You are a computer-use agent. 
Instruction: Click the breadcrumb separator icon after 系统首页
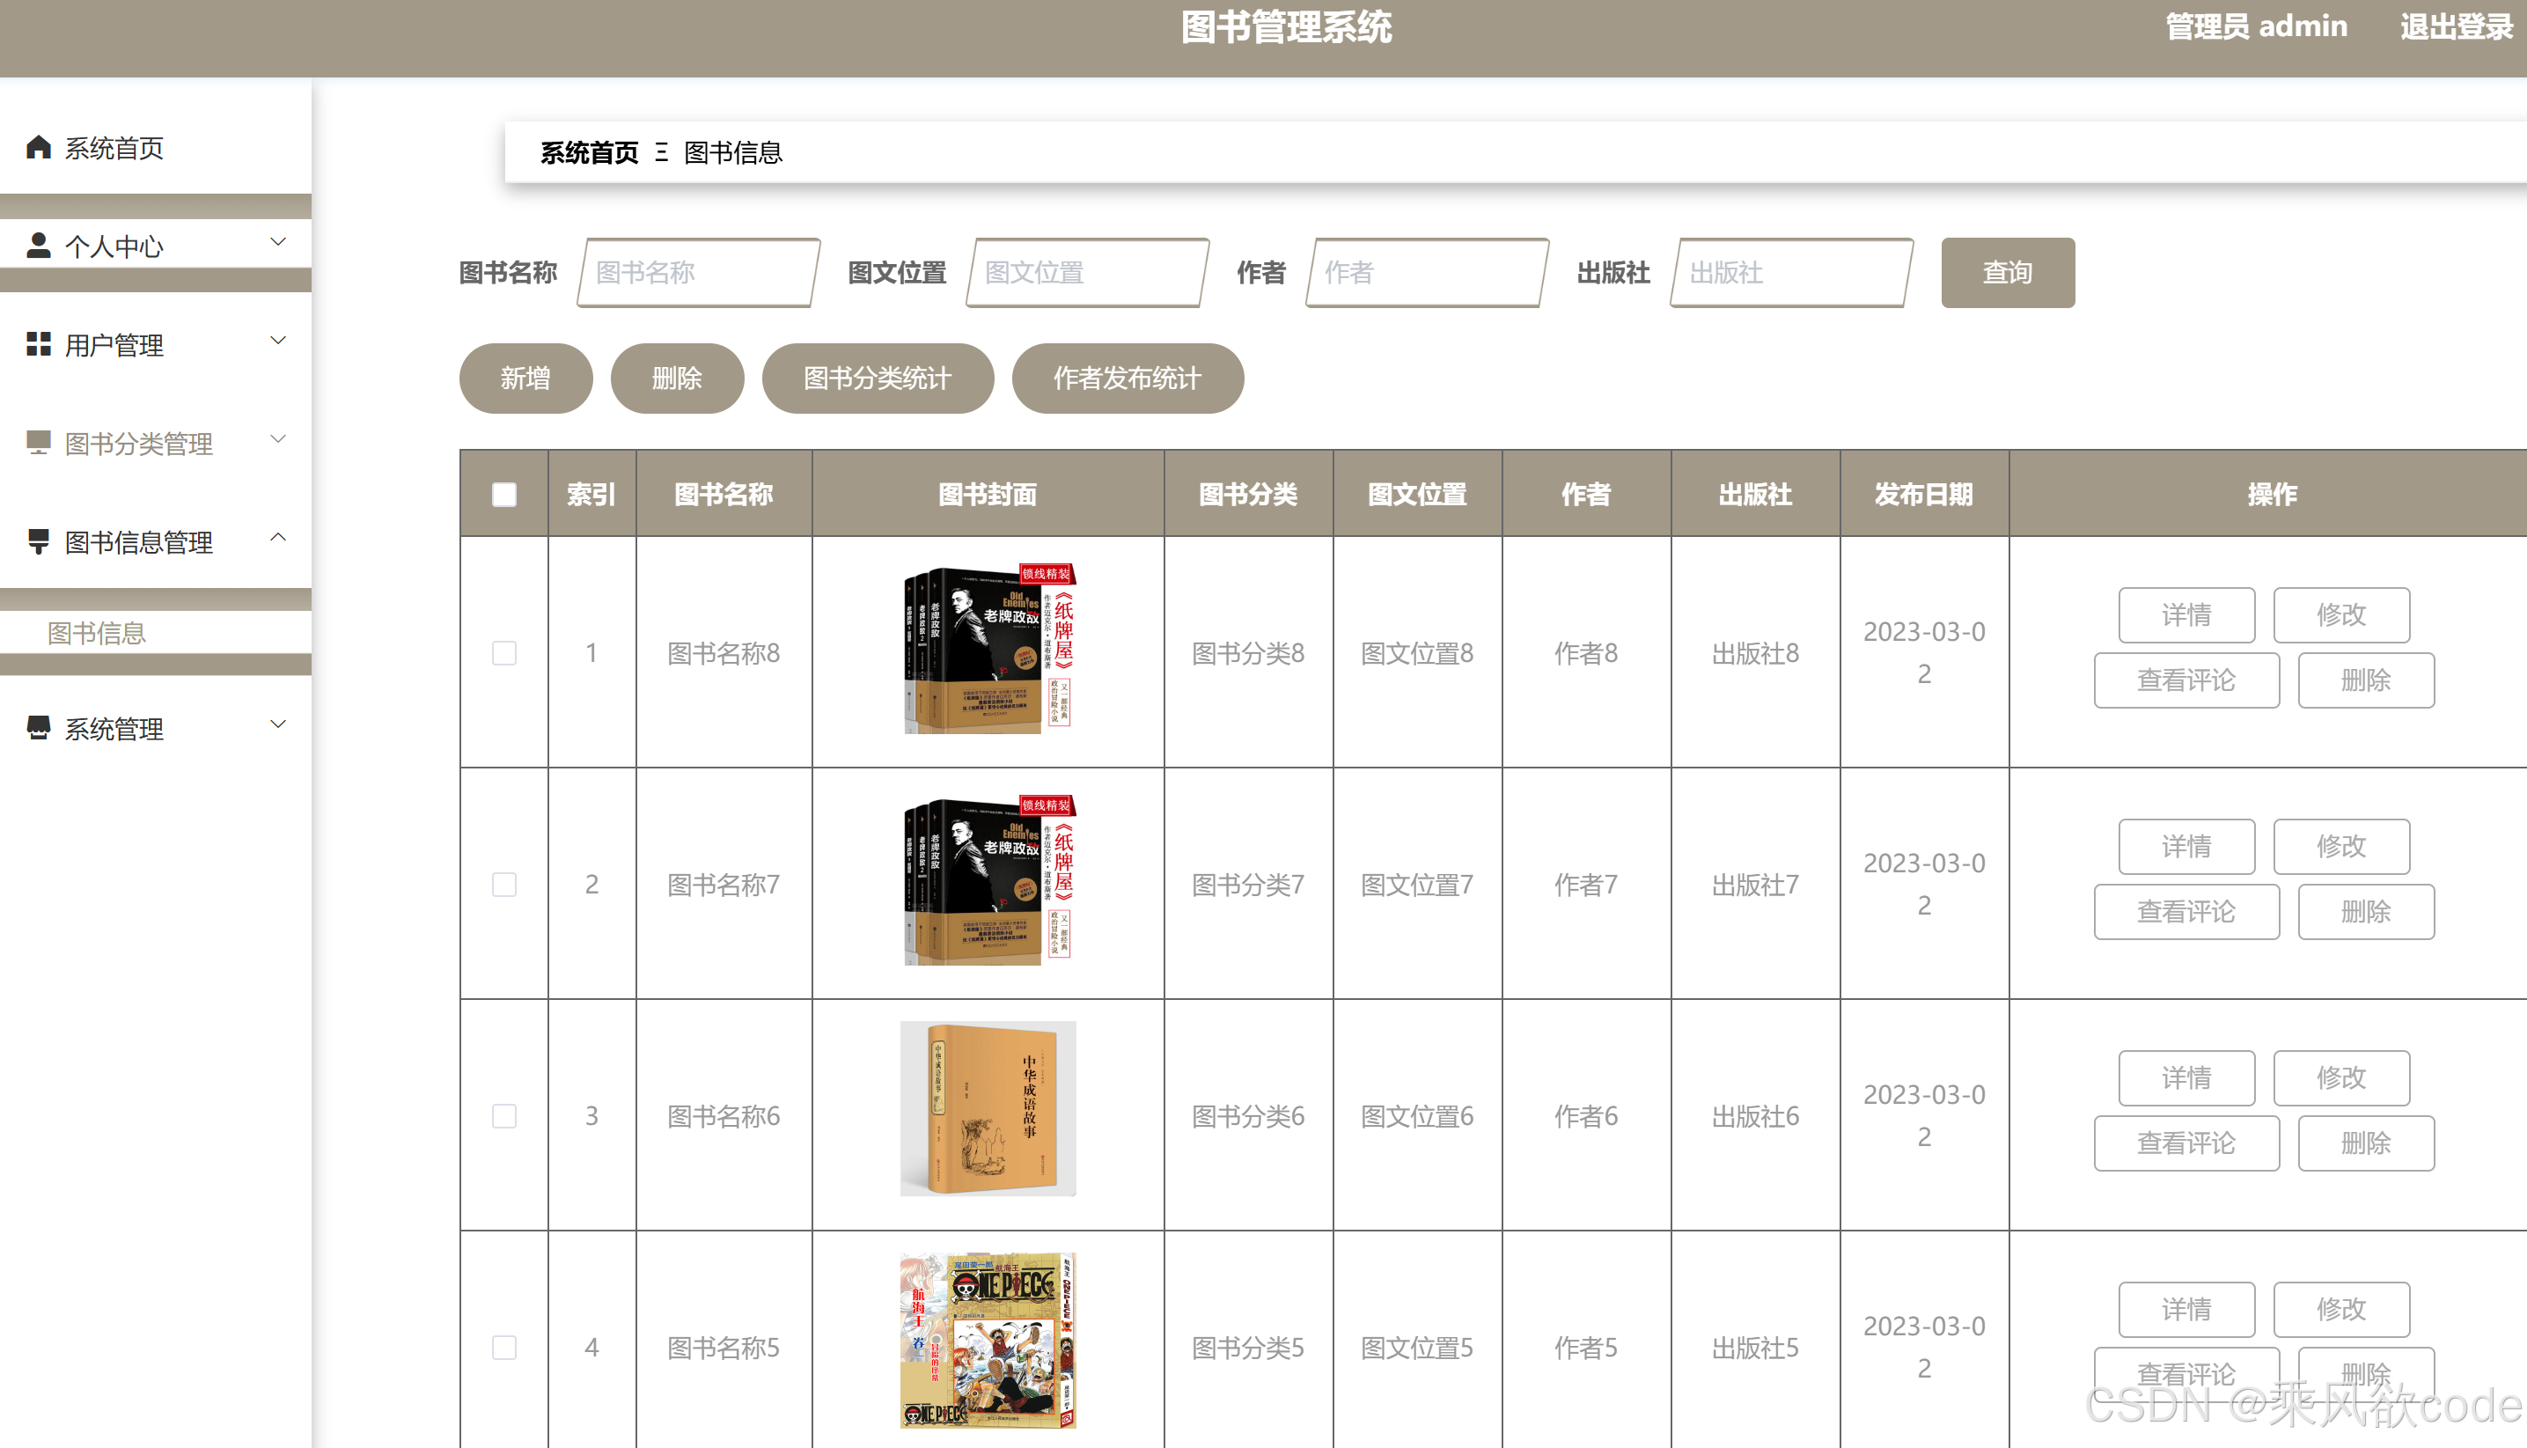pyautogui.click(x=661, y=152)
